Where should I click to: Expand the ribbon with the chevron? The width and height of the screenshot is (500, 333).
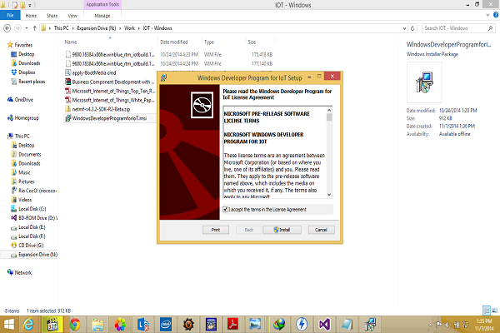tap(487, 15)
